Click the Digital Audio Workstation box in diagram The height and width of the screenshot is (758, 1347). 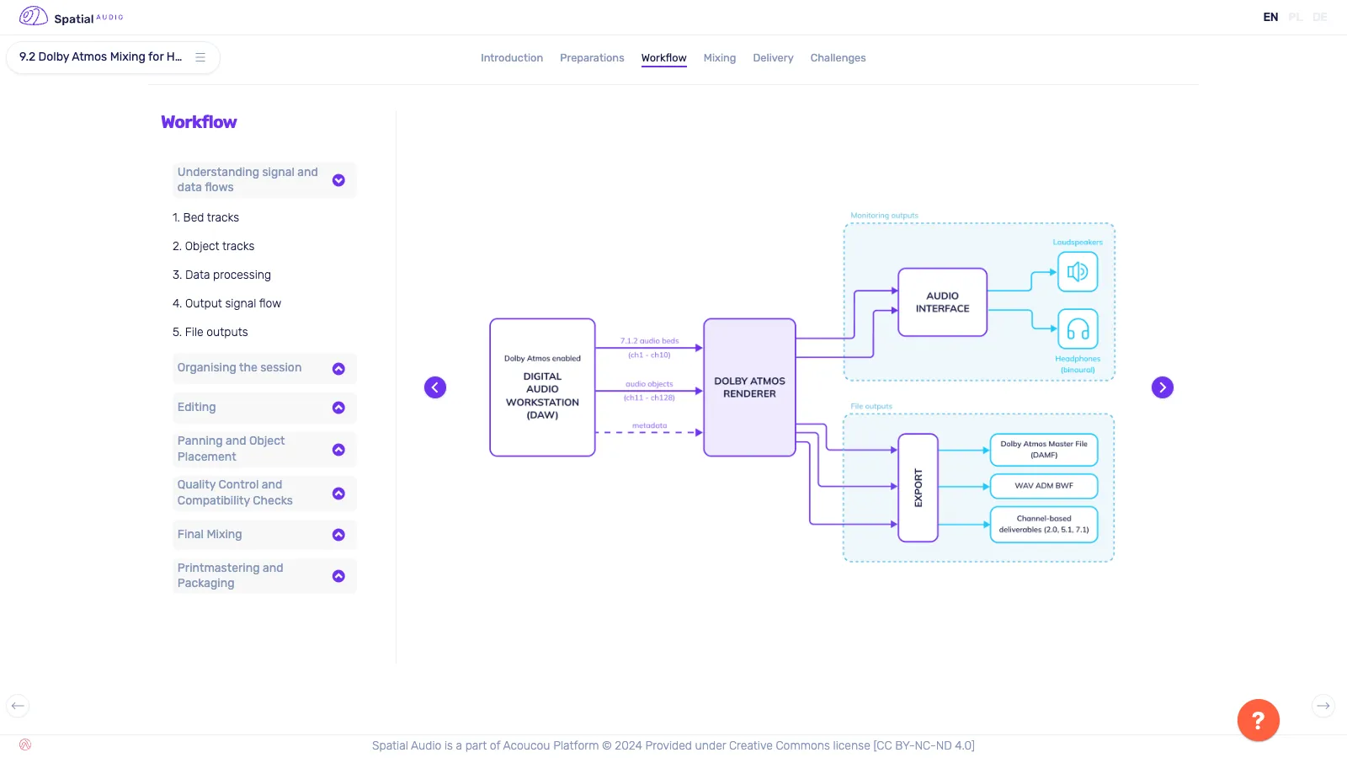tap(542, 387)
